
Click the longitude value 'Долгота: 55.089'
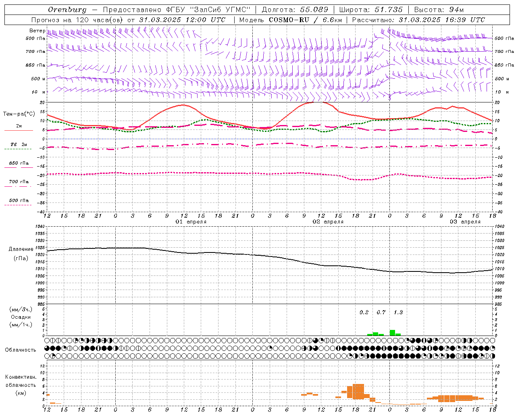295,10
